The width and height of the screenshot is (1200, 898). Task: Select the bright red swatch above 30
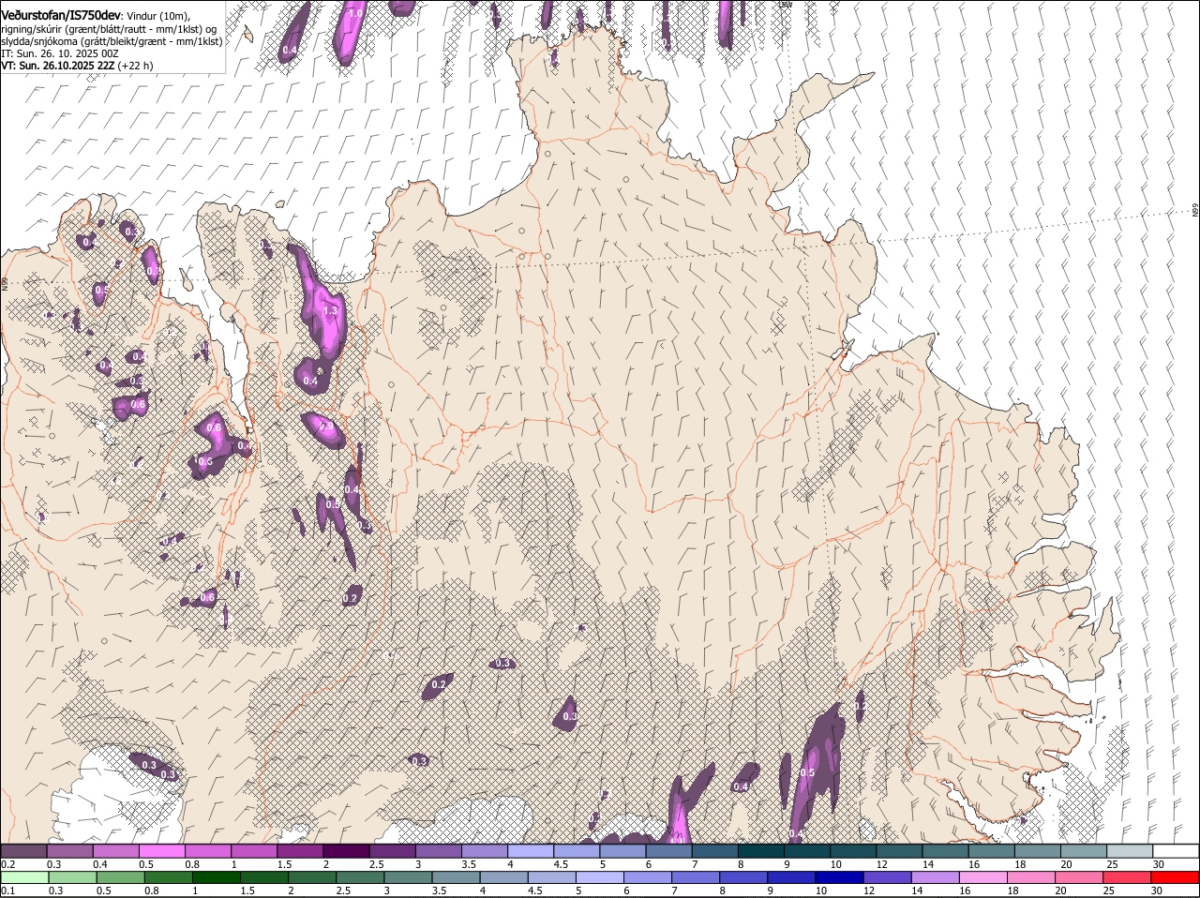coord(1176,877)
